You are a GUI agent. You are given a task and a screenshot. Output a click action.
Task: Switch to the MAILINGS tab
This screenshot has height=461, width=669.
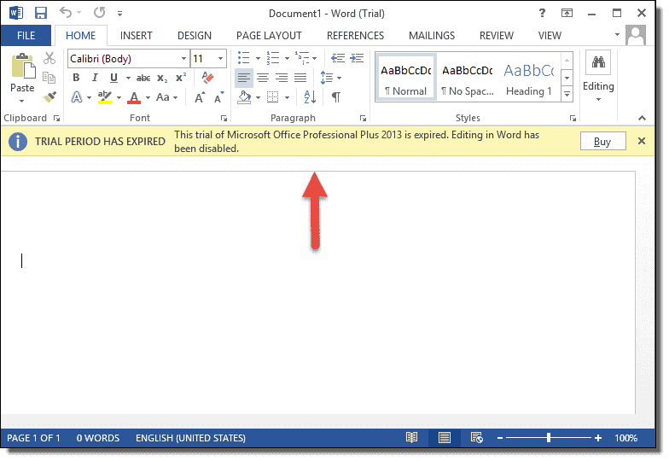pos(432,36)
